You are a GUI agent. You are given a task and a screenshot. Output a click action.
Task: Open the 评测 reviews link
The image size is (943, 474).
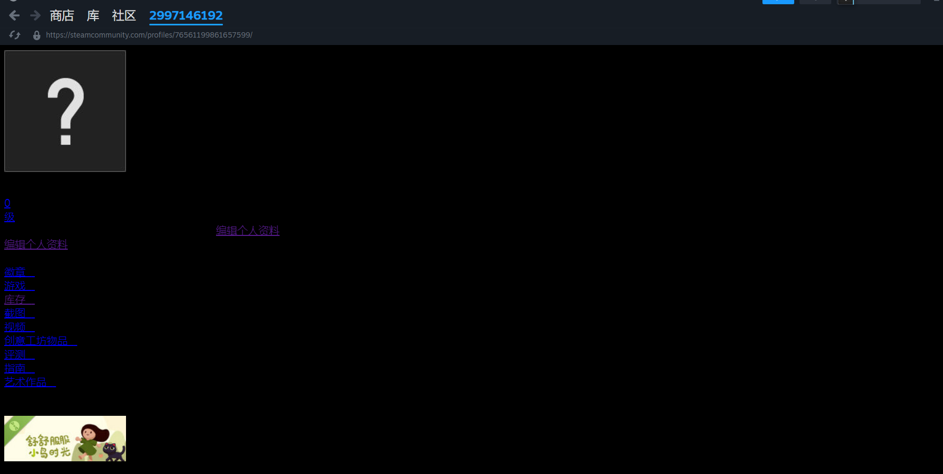(20, 354)
